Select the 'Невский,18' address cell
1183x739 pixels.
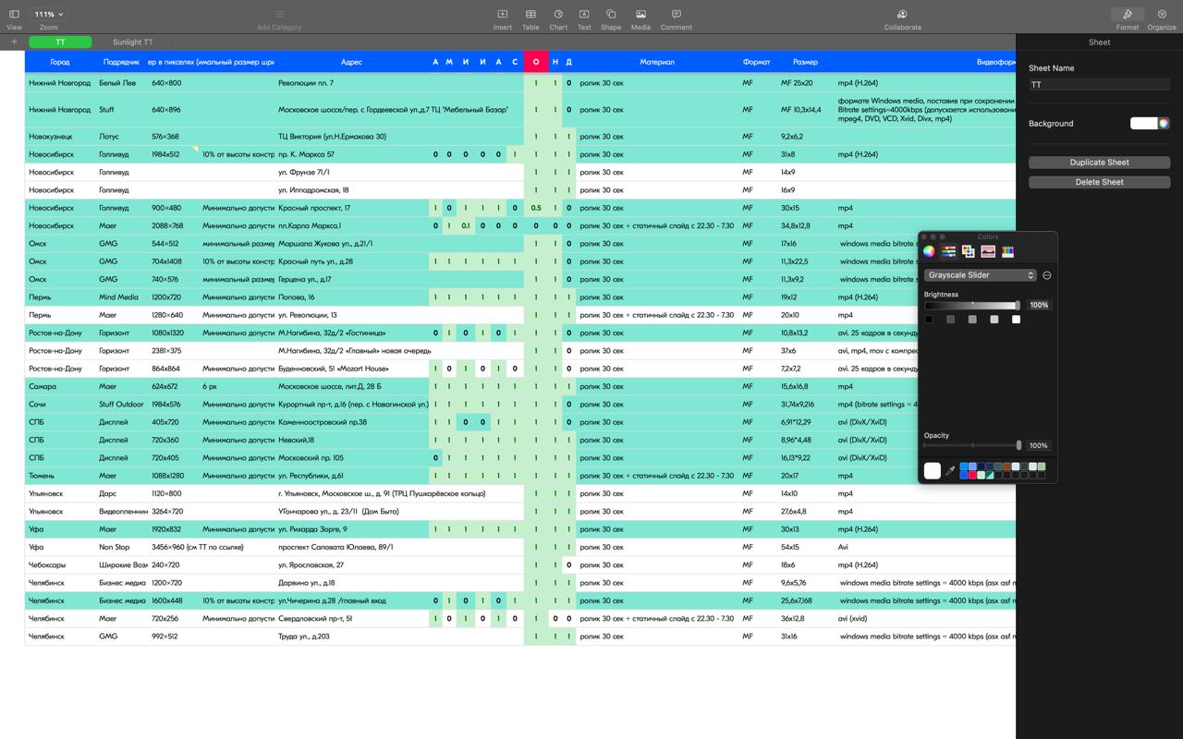pyautogui.click(x=351, y=440)
